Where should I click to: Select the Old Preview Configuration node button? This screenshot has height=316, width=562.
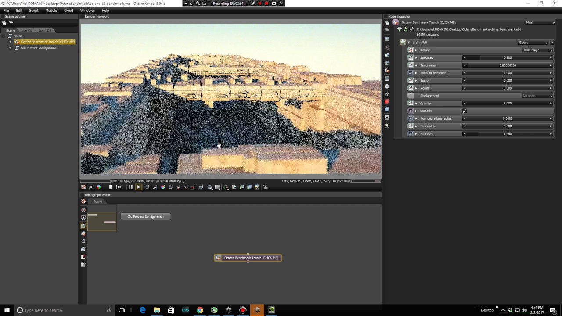[145, 216]
